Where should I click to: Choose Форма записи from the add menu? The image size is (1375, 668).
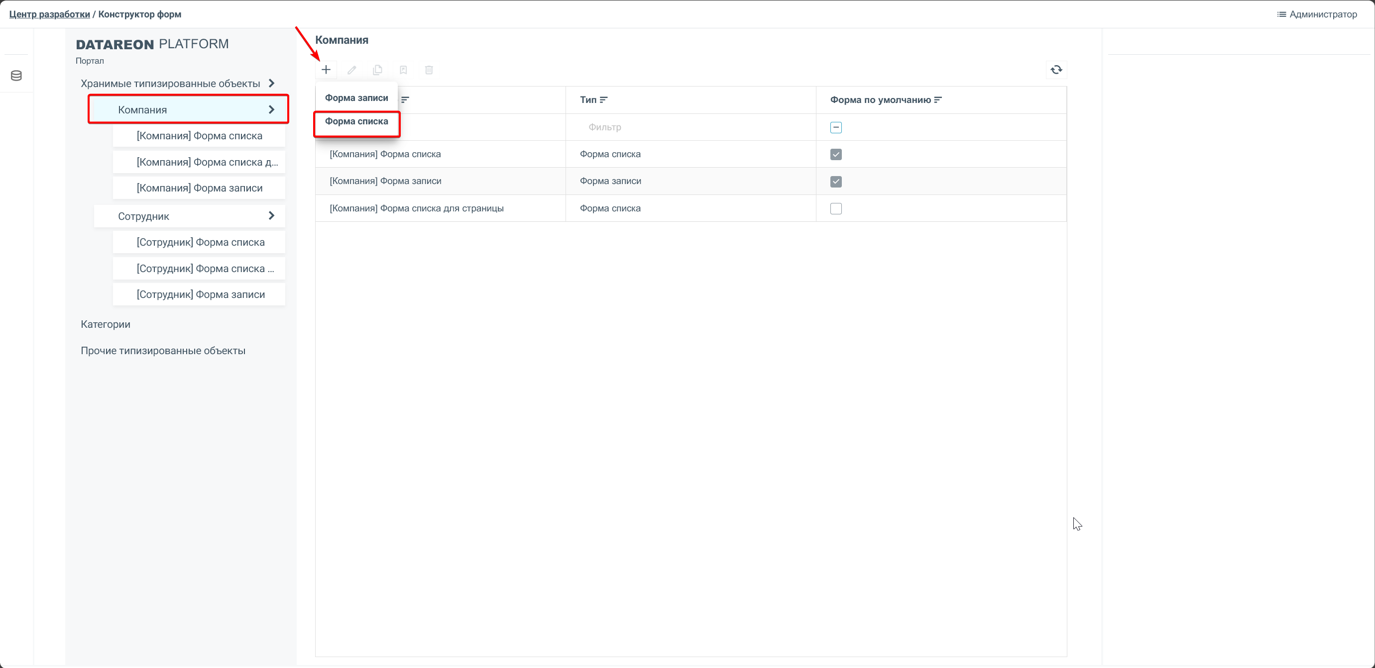(356, 98)
